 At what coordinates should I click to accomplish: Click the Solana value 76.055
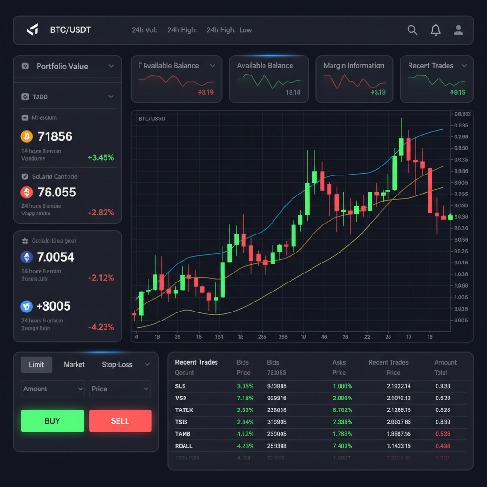coord(57,192)
